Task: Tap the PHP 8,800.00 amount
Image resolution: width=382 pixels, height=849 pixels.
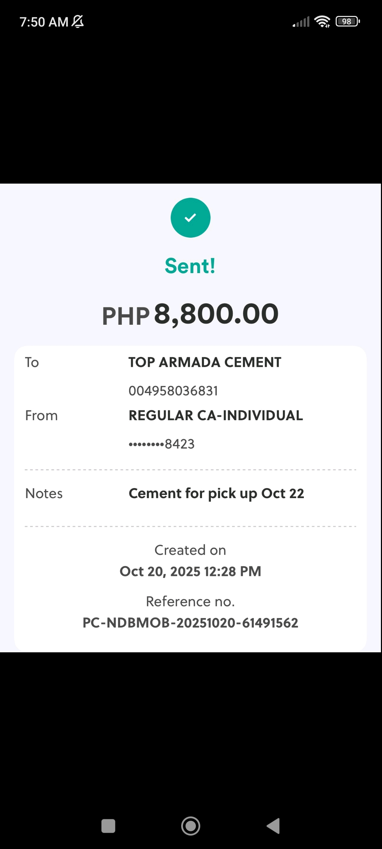Action: click(x=190, y=314)
